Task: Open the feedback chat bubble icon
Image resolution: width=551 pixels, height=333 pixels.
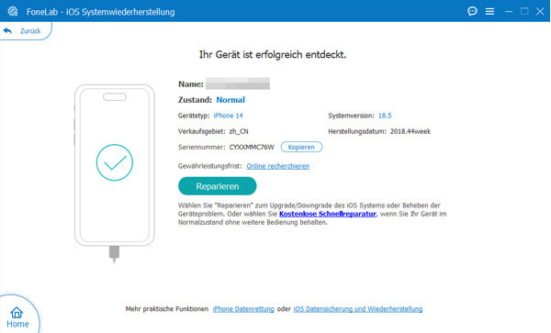Action: pos(472,11)
